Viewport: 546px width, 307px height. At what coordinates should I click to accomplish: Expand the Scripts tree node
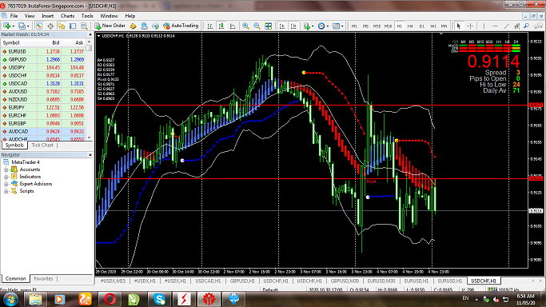6,191
